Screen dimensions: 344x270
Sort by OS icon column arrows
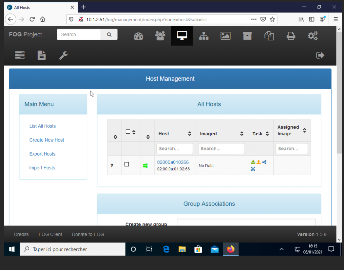tap(148, 137)
